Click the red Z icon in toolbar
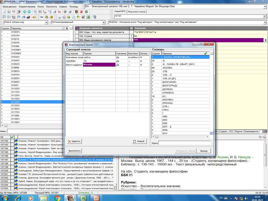Screen dimensions: 268x201 coord(81,12)
